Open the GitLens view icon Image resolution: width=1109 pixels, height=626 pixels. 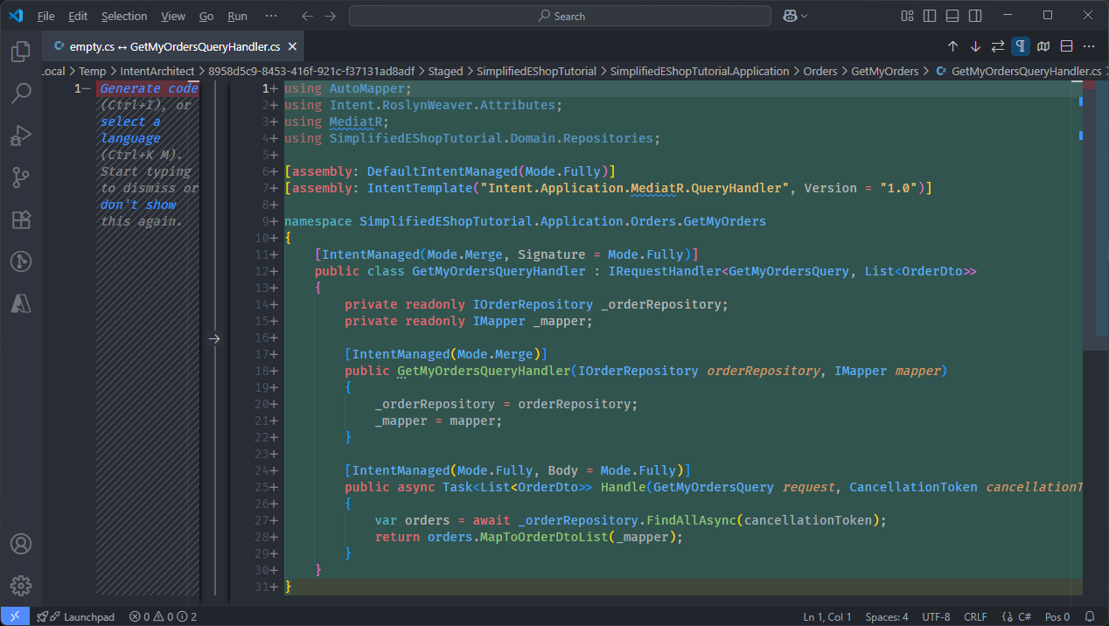pyautogui.click(x=21, y=261)
